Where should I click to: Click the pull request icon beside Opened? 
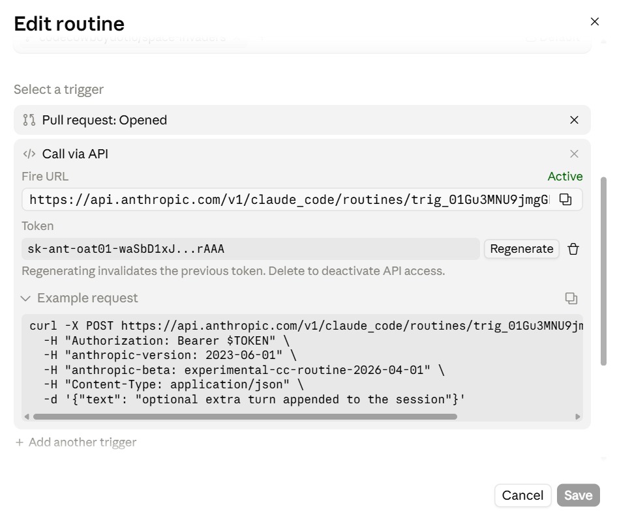(29, 120)
